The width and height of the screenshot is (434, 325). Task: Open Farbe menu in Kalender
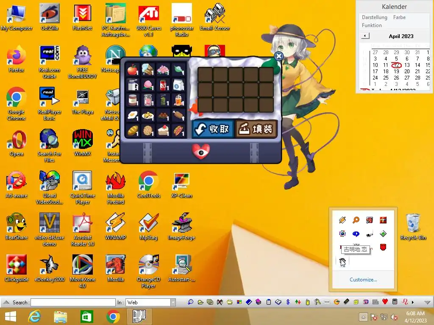click(x=399, y=17)
